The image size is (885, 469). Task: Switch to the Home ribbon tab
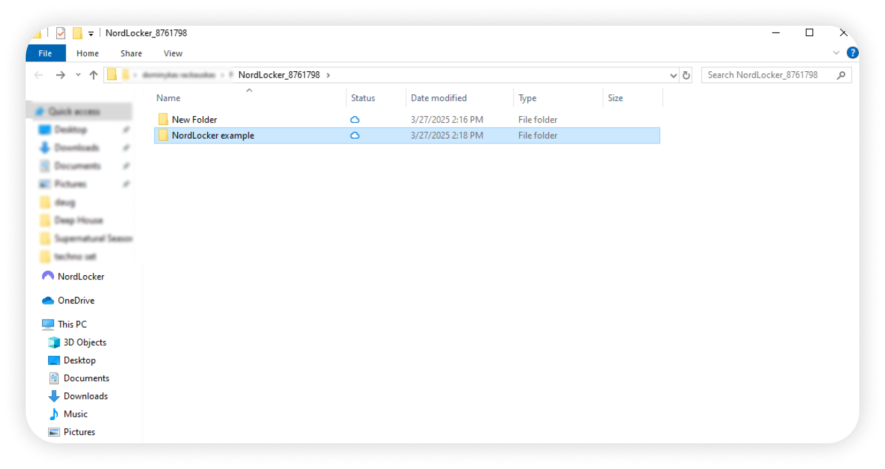87,54
